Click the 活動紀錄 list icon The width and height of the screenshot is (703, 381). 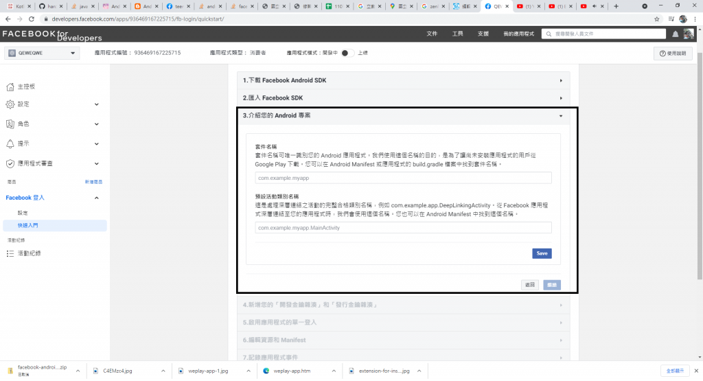10,254
